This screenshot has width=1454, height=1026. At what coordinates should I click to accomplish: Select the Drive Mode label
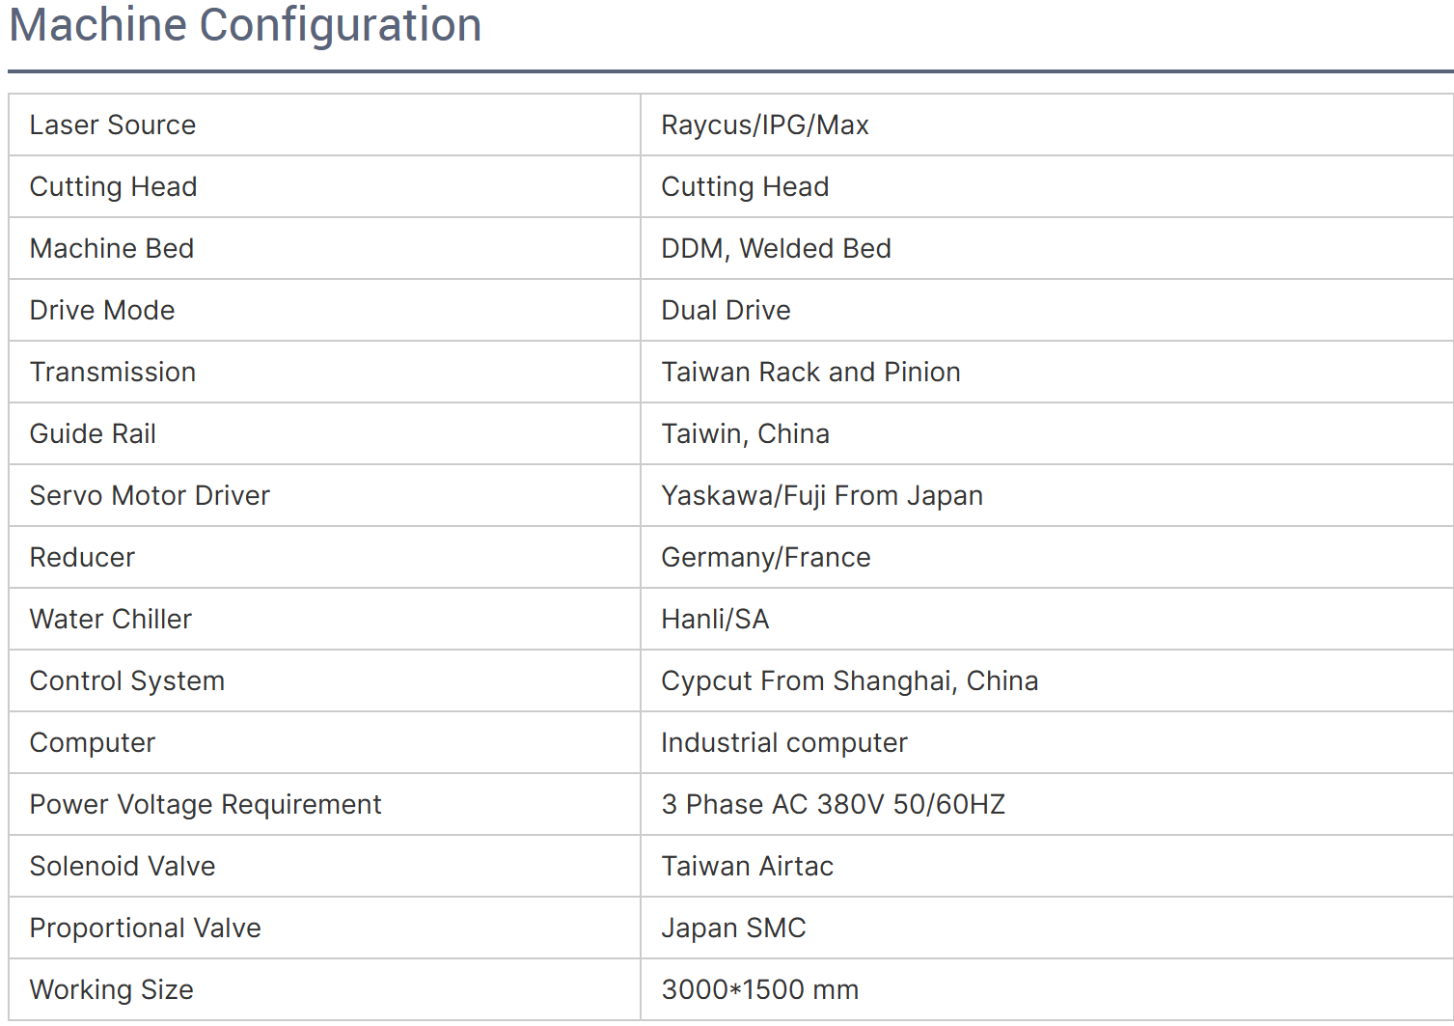click(x=102, y=310)
